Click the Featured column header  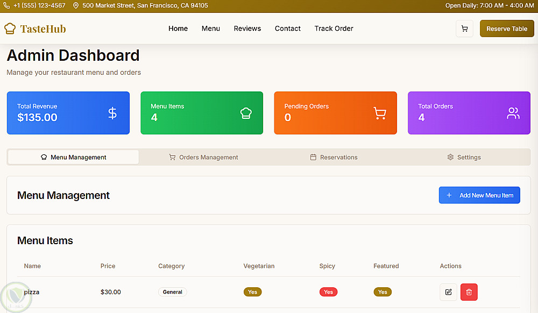(386, 266)
